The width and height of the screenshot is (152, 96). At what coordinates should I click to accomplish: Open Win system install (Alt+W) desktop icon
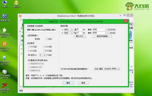tap(4, 60)
